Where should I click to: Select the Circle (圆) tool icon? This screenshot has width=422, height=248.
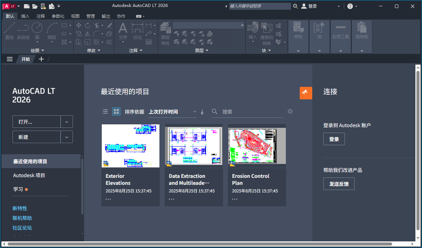tap(37, 27)
